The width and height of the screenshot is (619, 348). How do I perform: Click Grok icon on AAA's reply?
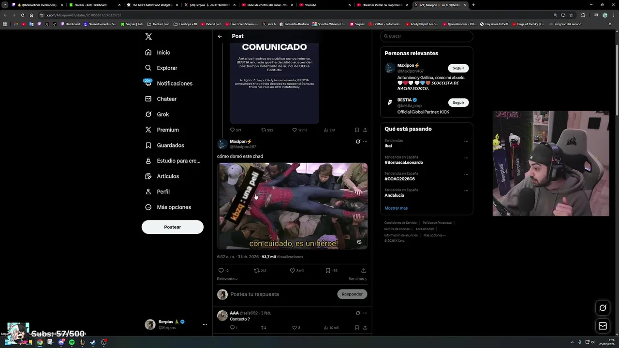click(x=358, y=313)
